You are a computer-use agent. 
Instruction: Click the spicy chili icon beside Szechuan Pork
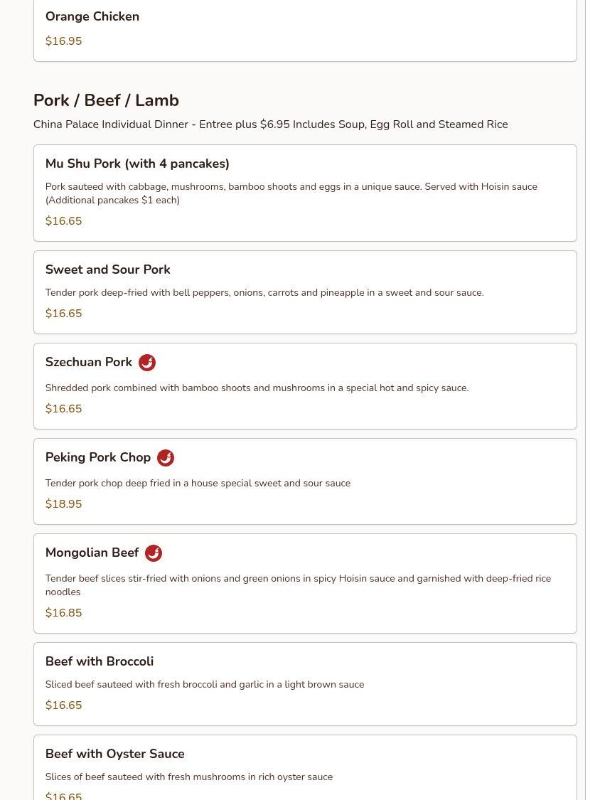(147, 363)
